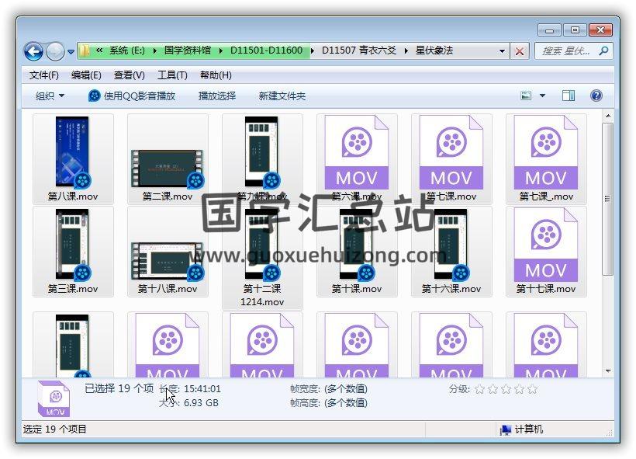The image size is (636, 459).
Task: Click the Forward navigation arrow button
Action: point(55,52)
